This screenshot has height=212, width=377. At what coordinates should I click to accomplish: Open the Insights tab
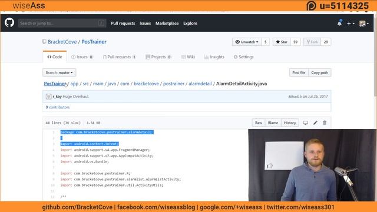(214, 57)
